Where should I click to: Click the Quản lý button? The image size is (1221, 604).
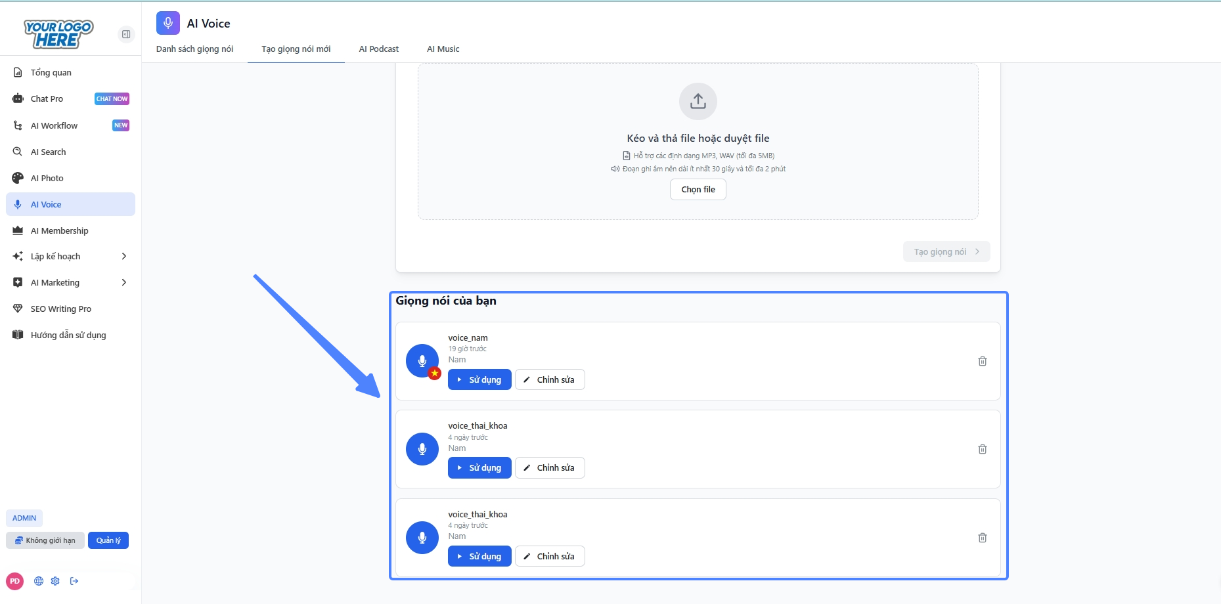click(x=108, y=540)
